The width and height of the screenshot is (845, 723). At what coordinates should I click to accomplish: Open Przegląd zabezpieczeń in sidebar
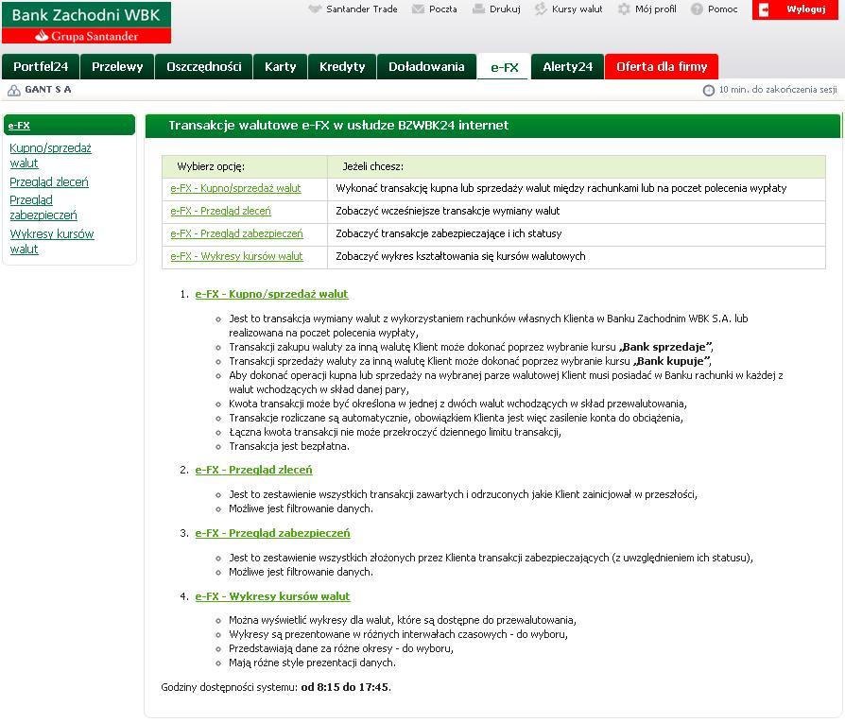click(x=43, y=207)
